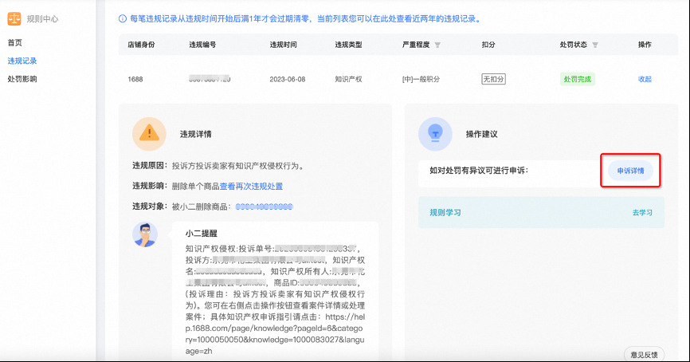The height and width of the screenshot is (362, 690).
Task: Open the deleted product ID link
Action: tap(264, 207)
